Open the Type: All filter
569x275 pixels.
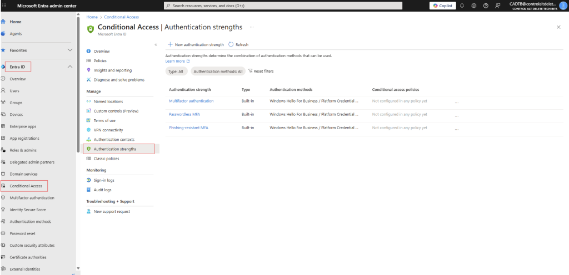176,72
